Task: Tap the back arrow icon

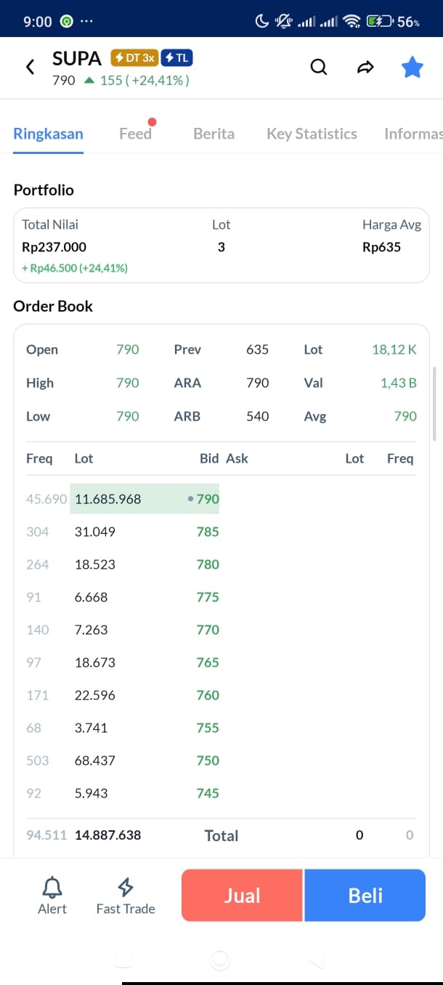Action: pyautogui.click(x=30, y=68)
